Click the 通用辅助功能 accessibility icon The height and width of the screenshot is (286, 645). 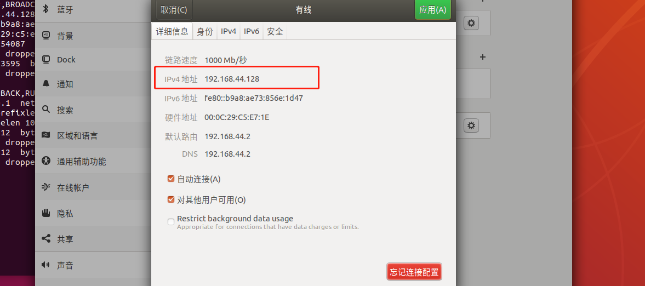(46, 161)
